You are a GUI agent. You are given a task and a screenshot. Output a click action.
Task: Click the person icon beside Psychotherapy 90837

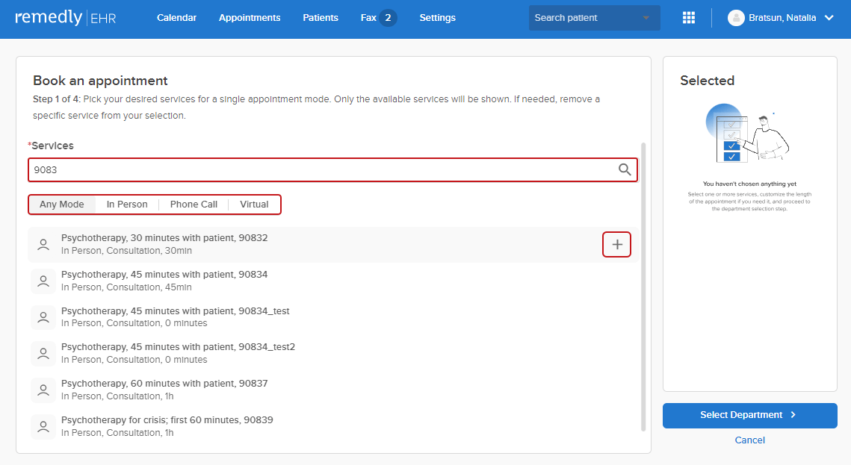point(43,390)
